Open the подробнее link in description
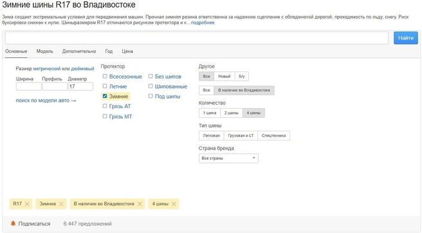The image size is (422, 233). pos(203,23)
